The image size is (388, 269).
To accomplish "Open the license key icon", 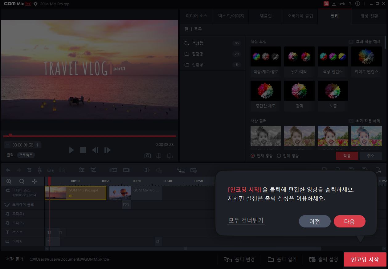I will tap(342, 4).
